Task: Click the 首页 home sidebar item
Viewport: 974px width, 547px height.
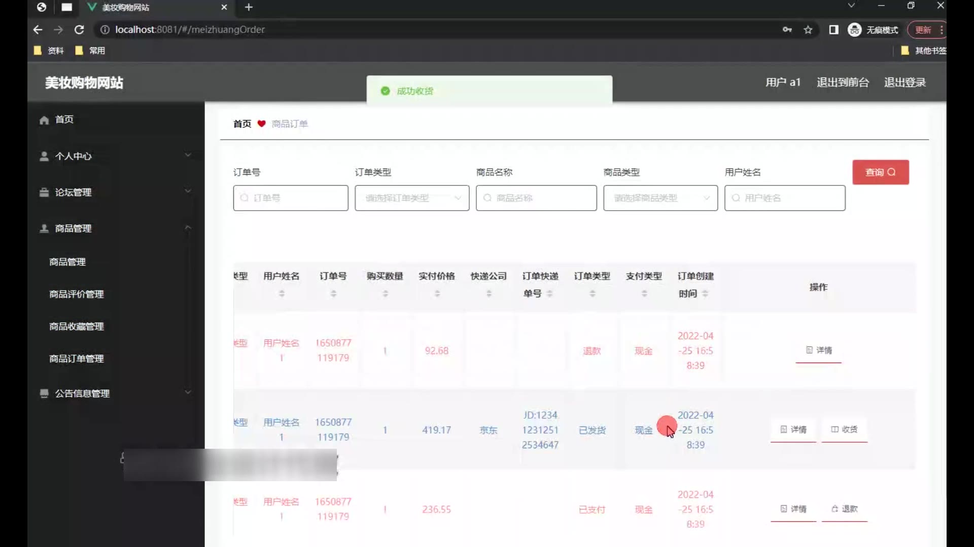Action: click(x=64, y=120)
